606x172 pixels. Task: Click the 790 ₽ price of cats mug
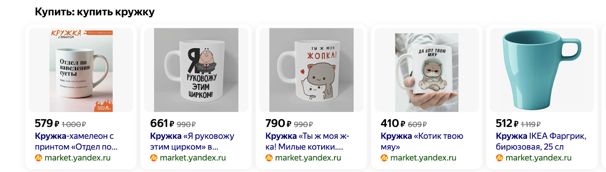tap(278, 123)
